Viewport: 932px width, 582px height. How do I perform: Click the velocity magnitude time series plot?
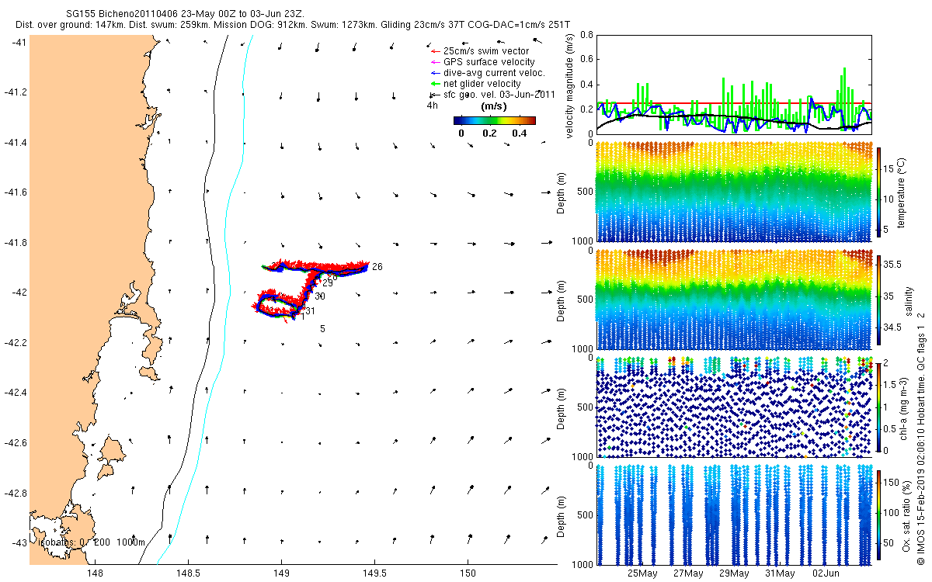pyautogui.click(x=734, y=85)
